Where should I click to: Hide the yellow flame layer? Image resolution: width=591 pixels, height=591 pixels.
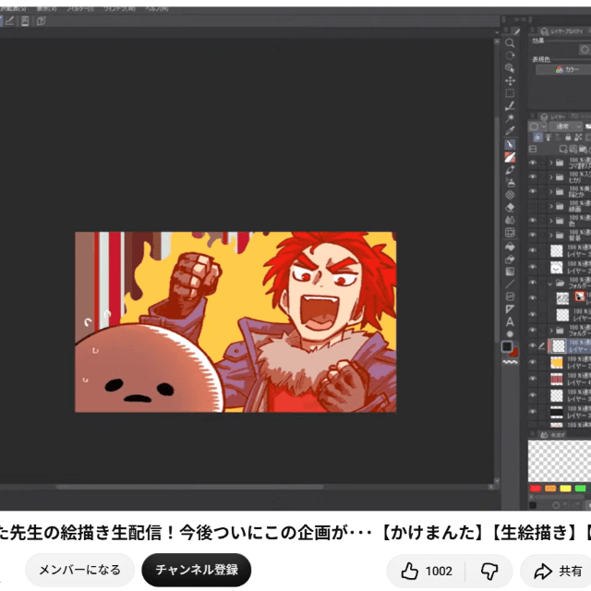533,363
